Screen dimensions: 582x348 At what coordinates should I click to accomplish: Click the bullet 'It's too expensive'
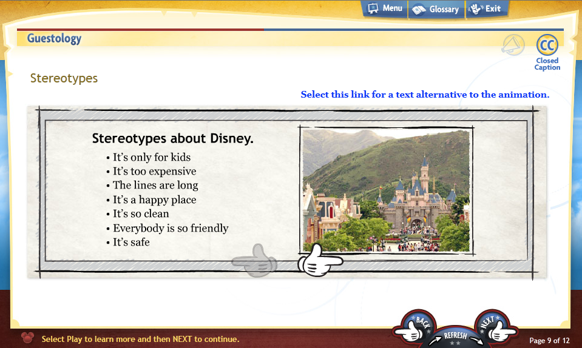tap(151, 171)
